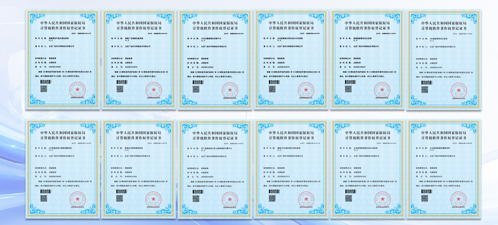Click QR code on GEO搜索推荐优化系统 certificate
Screen dimensions: 498x225
point(425,90)
